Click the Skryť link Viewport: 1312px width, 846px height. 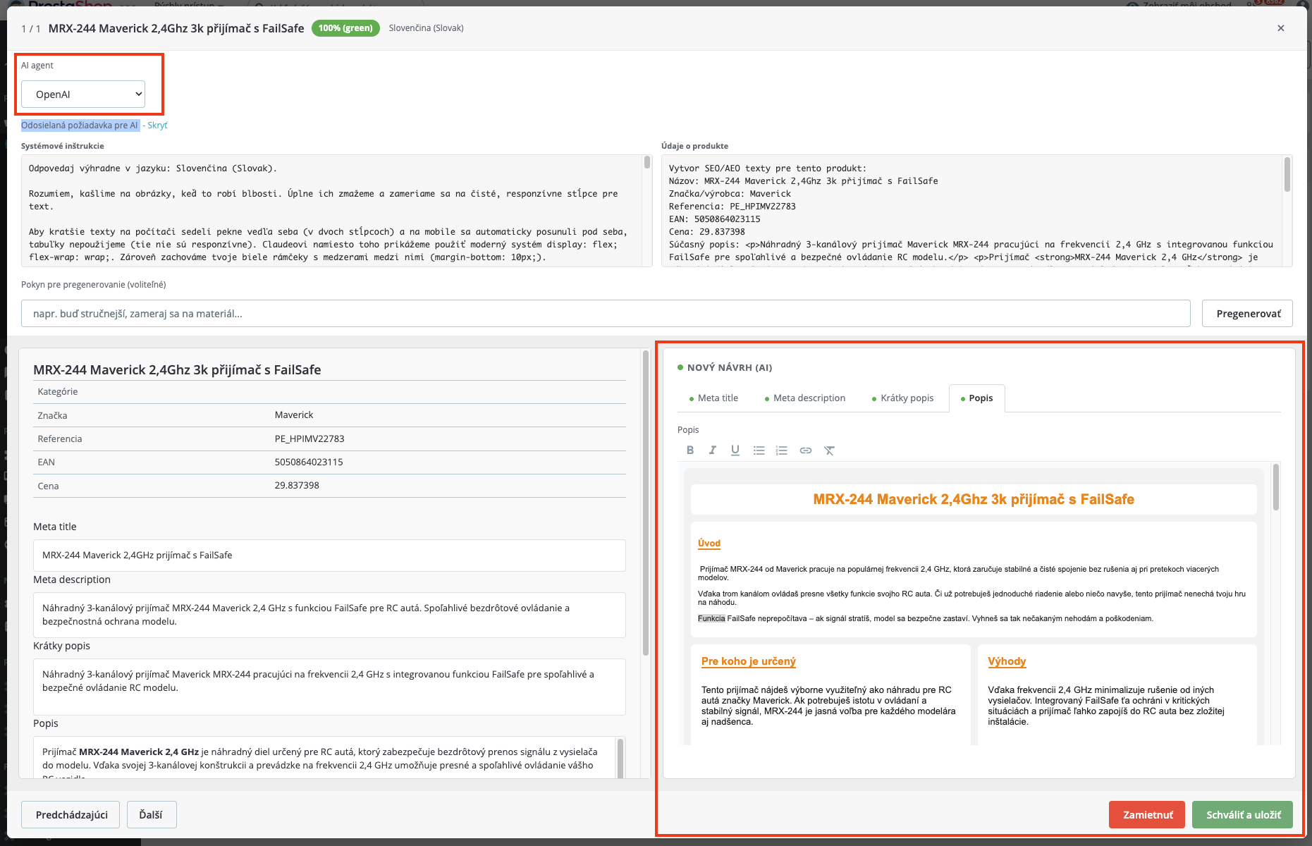(157, 125)
